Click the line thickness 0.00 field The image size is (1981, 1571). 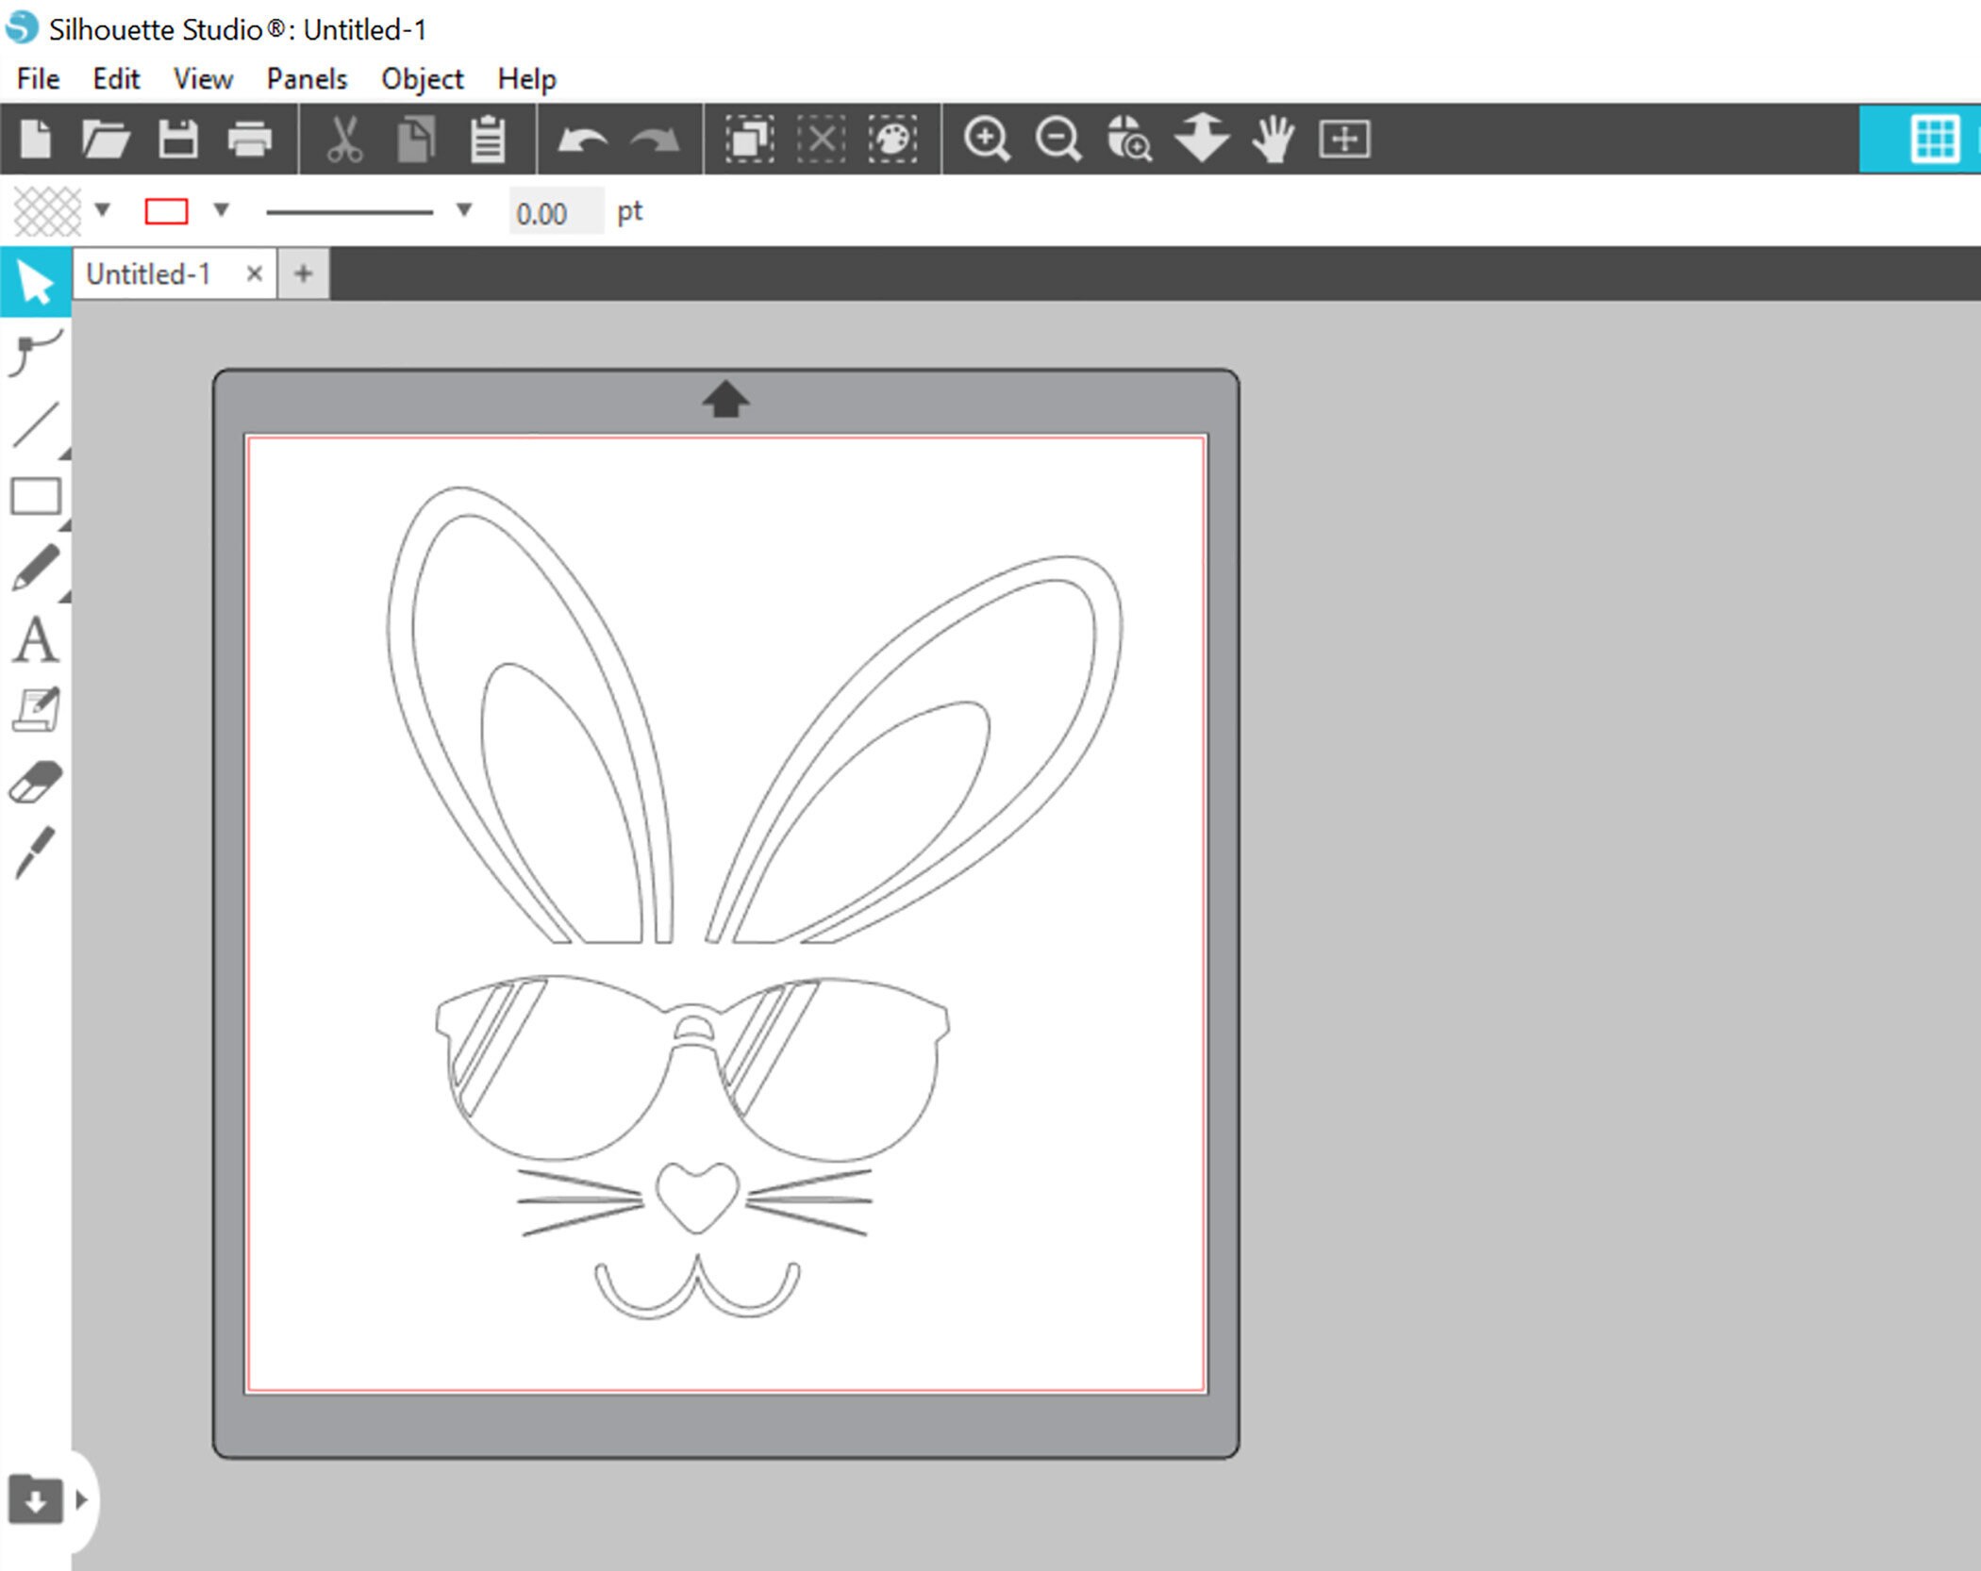tap(556, 212)
